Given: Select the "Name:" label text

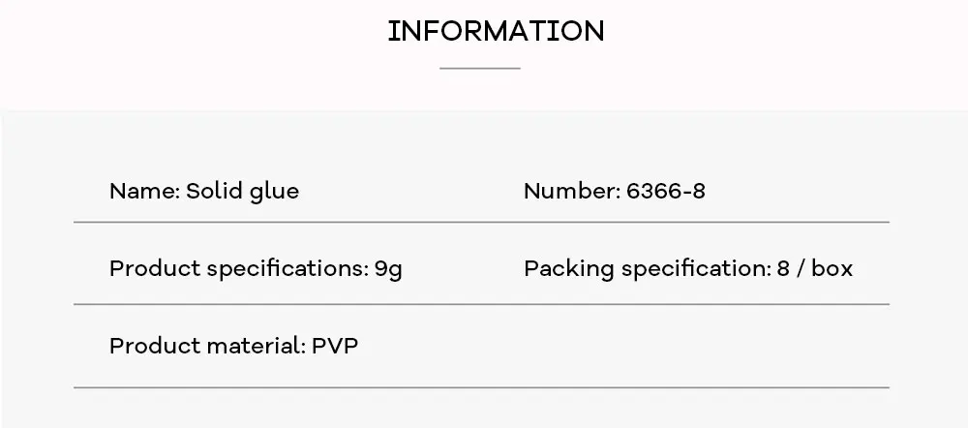Looking at the screenshot, I should [x=145, y=192].
